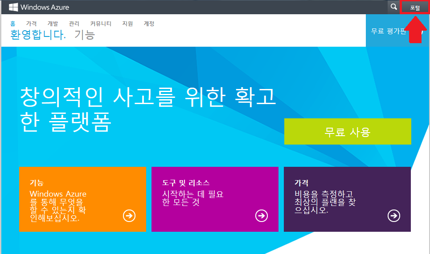Open the 커뮤니티 menu item

point(101,24)
